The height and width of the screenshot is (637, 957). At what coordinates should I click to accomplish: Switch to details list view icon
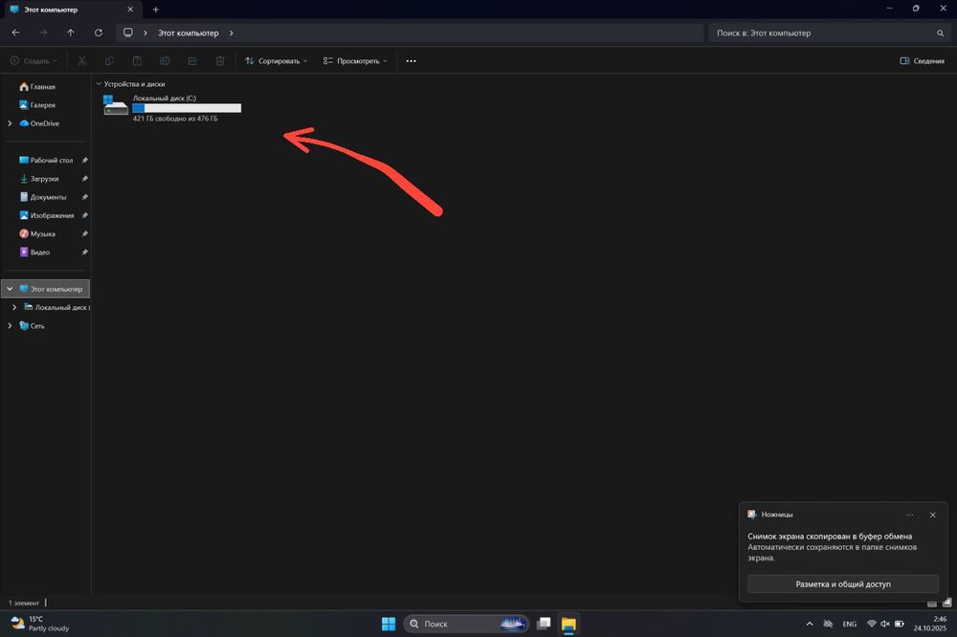pyautogui.click(x=932, y=603)
